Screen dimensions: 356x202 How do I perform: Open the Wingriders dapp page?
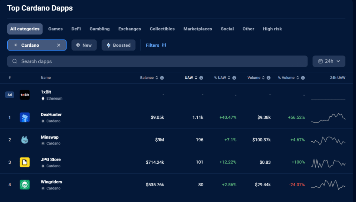[x=51, y=182]
